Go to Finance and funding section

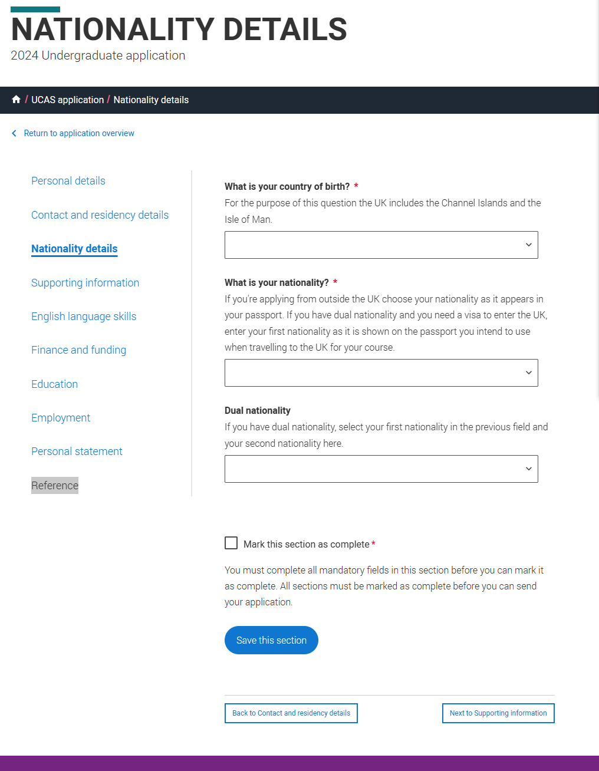[x=78, y=350]
